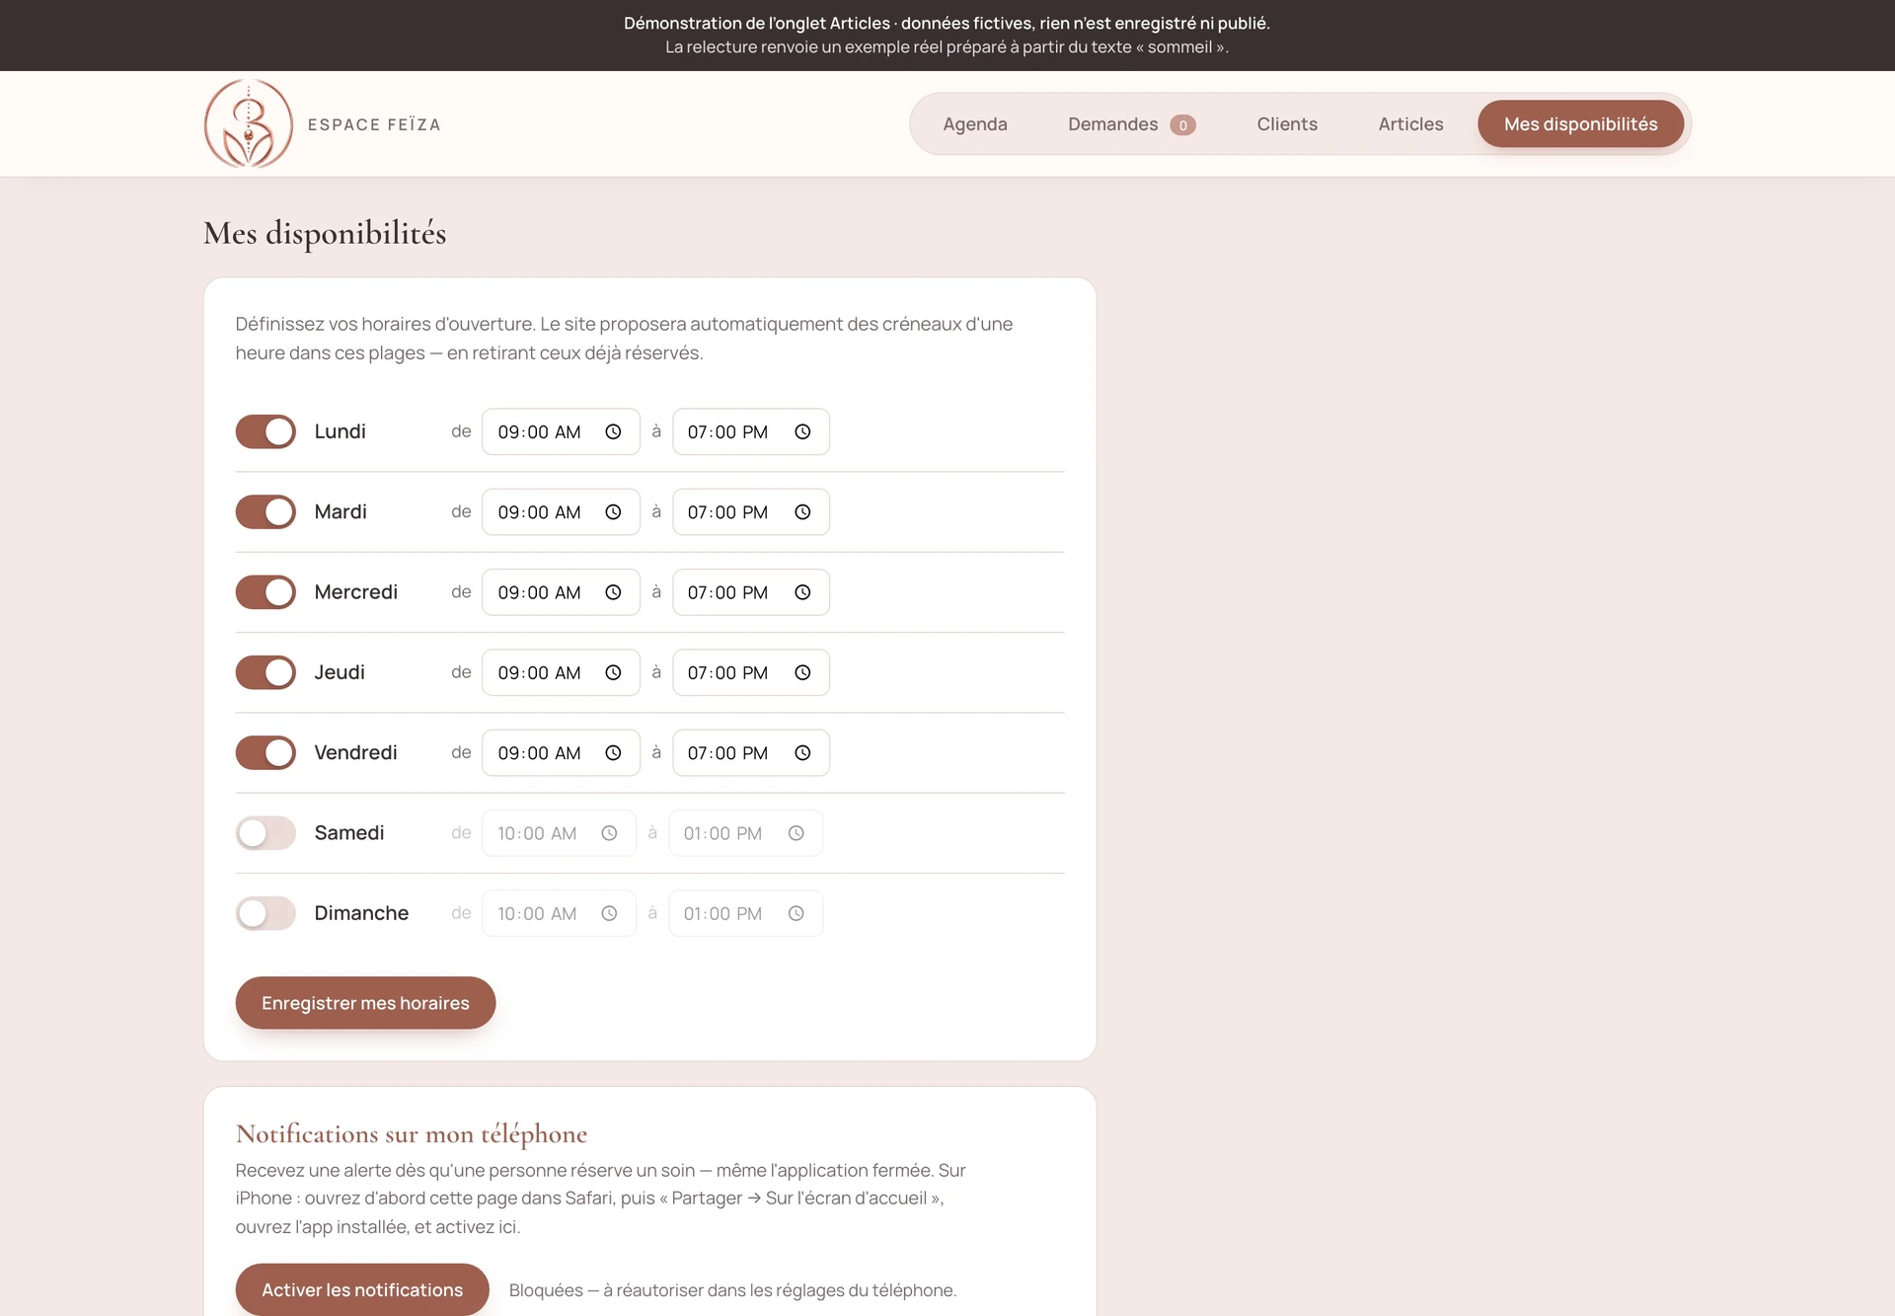The image size is (1895, 1316).
Task: Edit Mardi end time 07:00 PM field
Action: click(x=751, y=512)
